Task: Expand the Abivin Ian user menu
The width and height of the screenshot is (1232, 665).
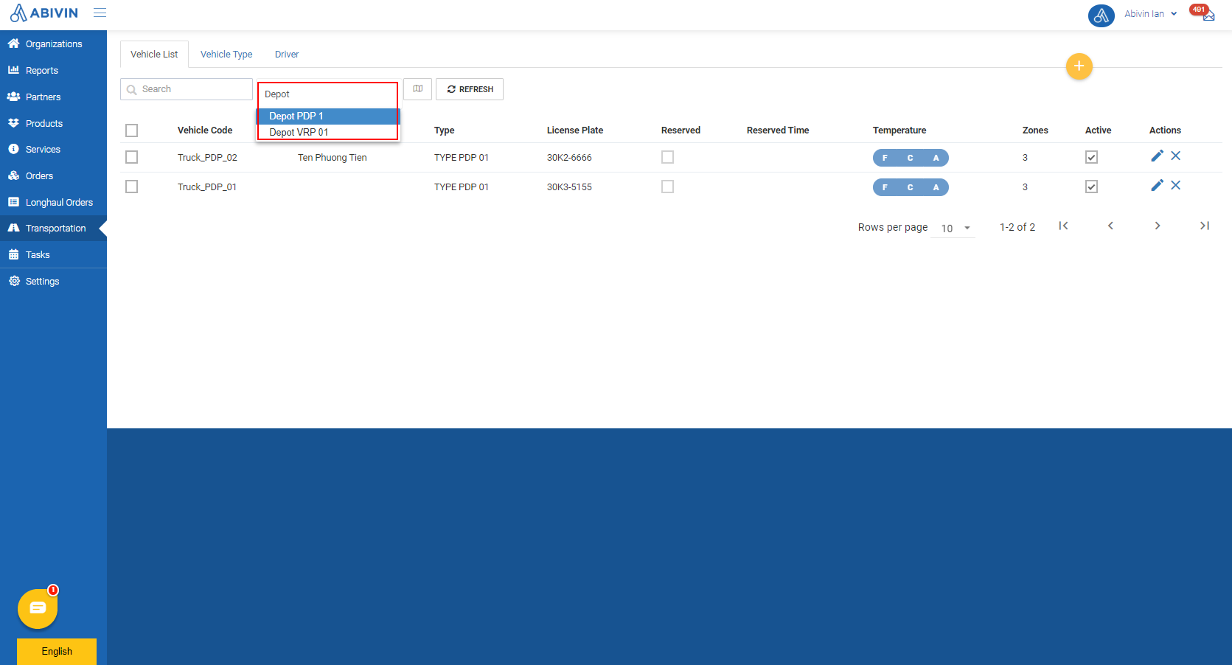Action: [x=1150, y=14]
